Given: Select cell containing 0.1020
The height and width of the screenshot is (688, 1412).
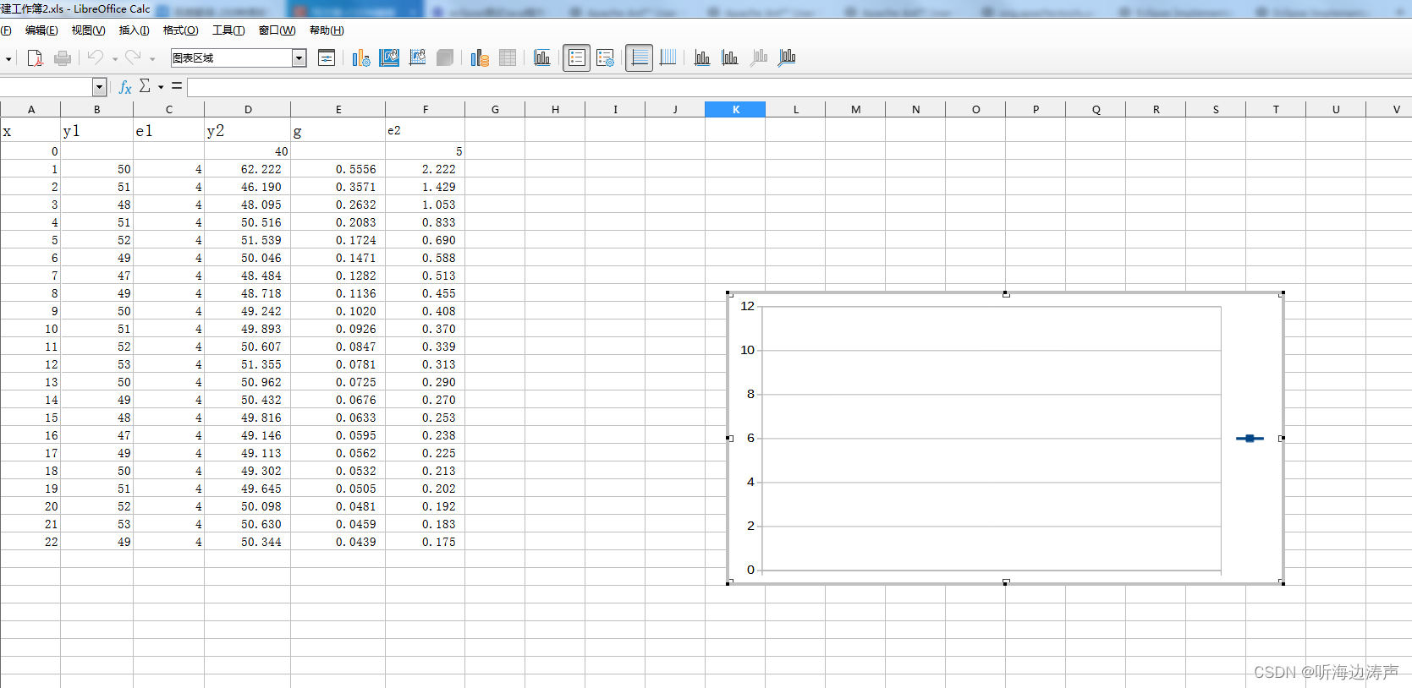Looking at the screenshot, I should 338,311.
